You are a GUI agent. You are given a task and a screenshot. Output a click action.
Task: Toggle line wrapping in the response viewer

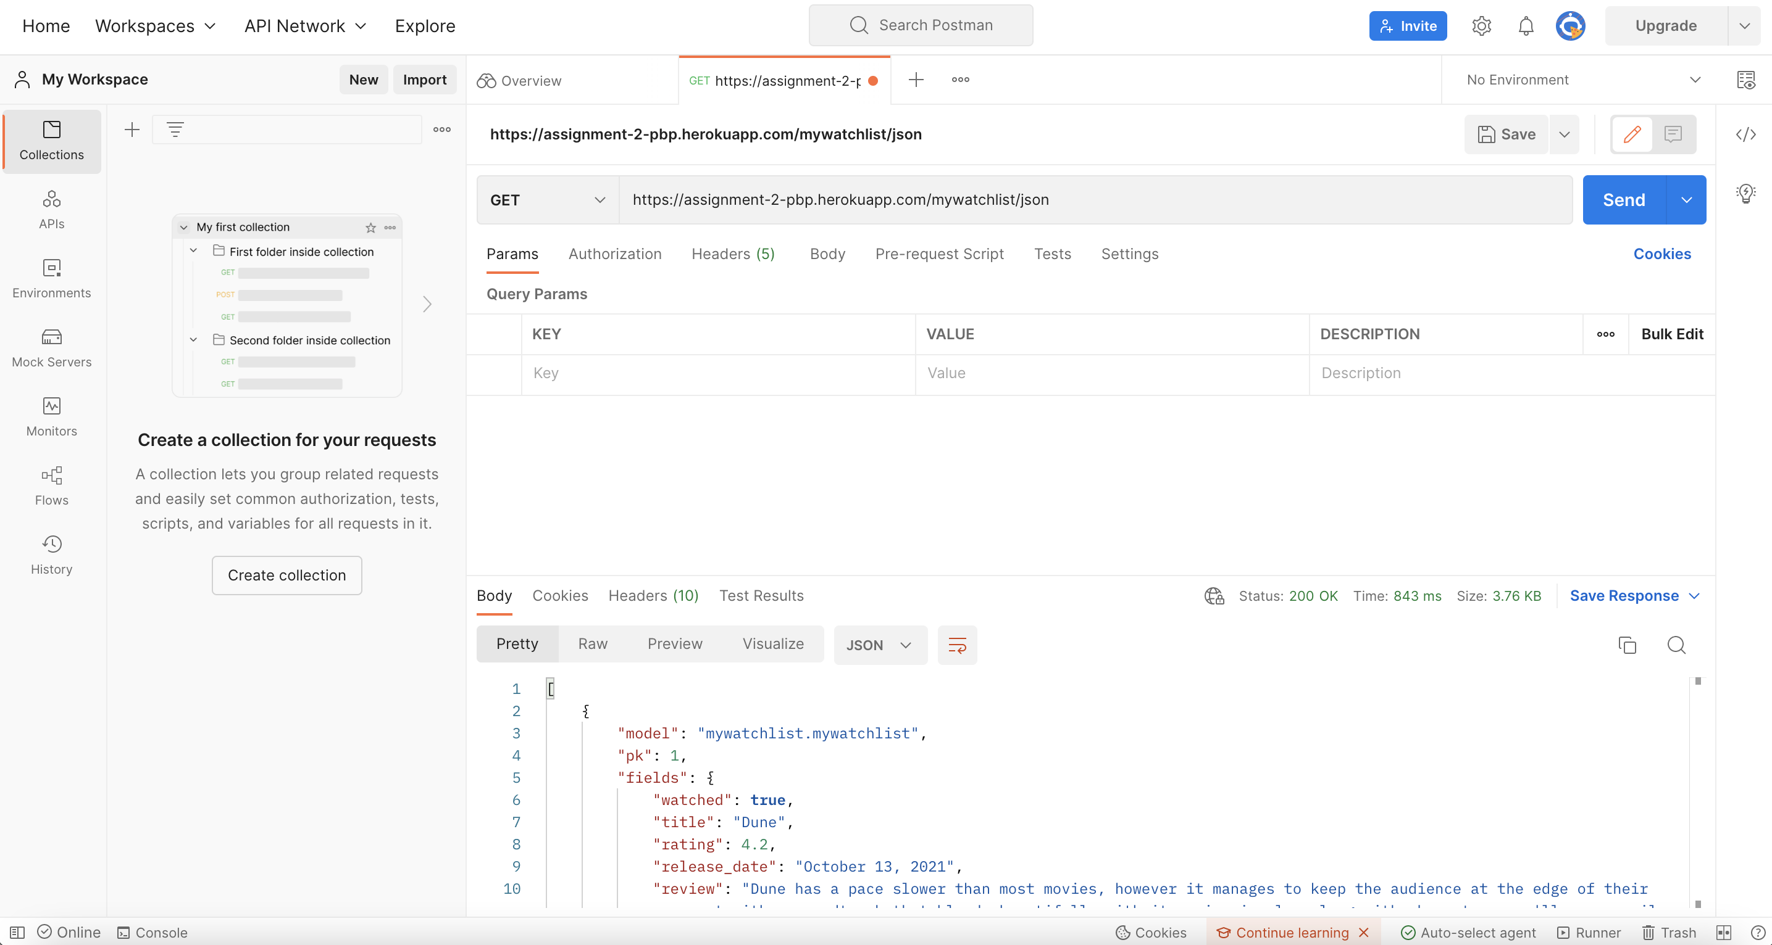(x=957, y=645)
